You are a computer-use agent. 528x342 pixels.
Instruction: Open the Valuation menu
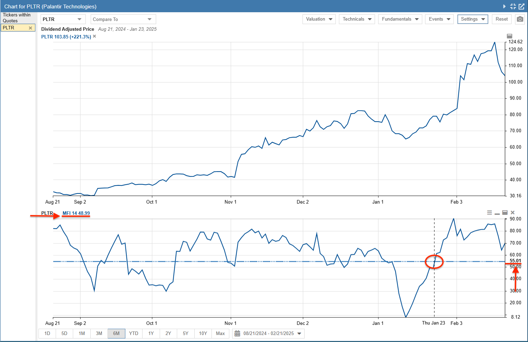[319, 19]
